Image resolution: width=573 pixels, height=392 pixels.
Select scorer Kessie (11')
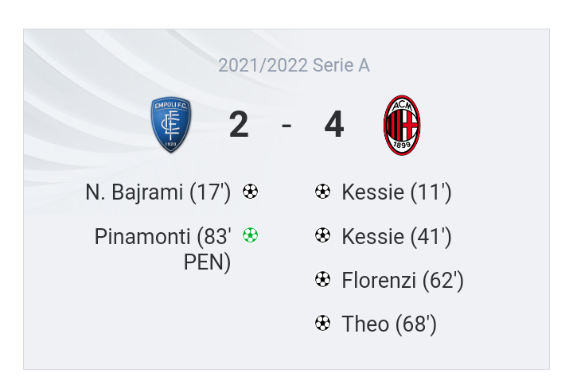[x=396, y=192]
